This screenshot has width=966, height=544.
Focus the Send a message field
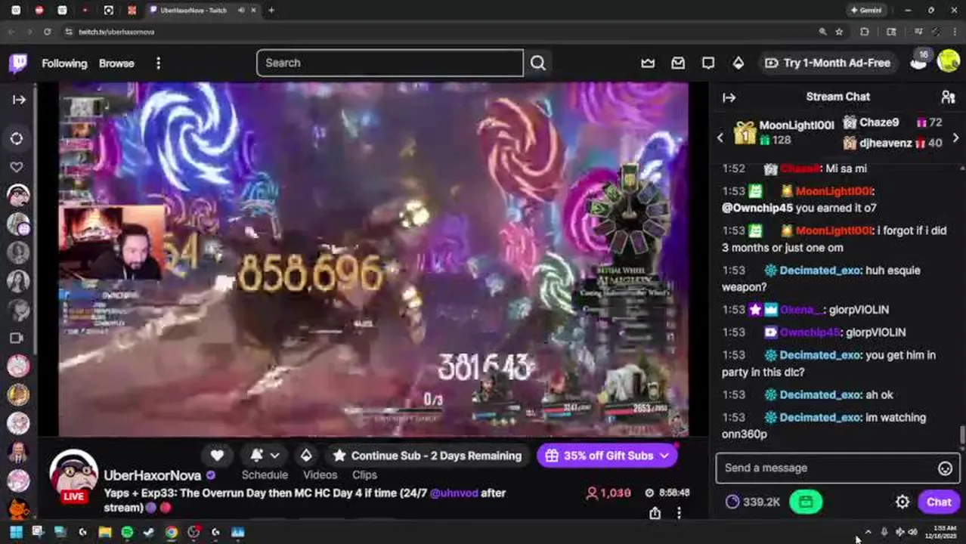tap(829, 468)
